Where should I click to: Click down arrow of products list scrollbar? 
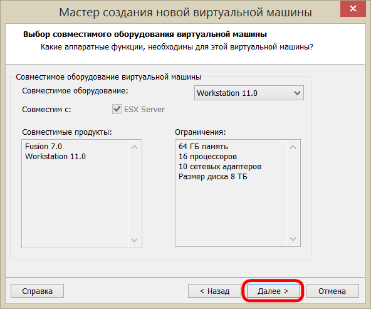point(134,240)
